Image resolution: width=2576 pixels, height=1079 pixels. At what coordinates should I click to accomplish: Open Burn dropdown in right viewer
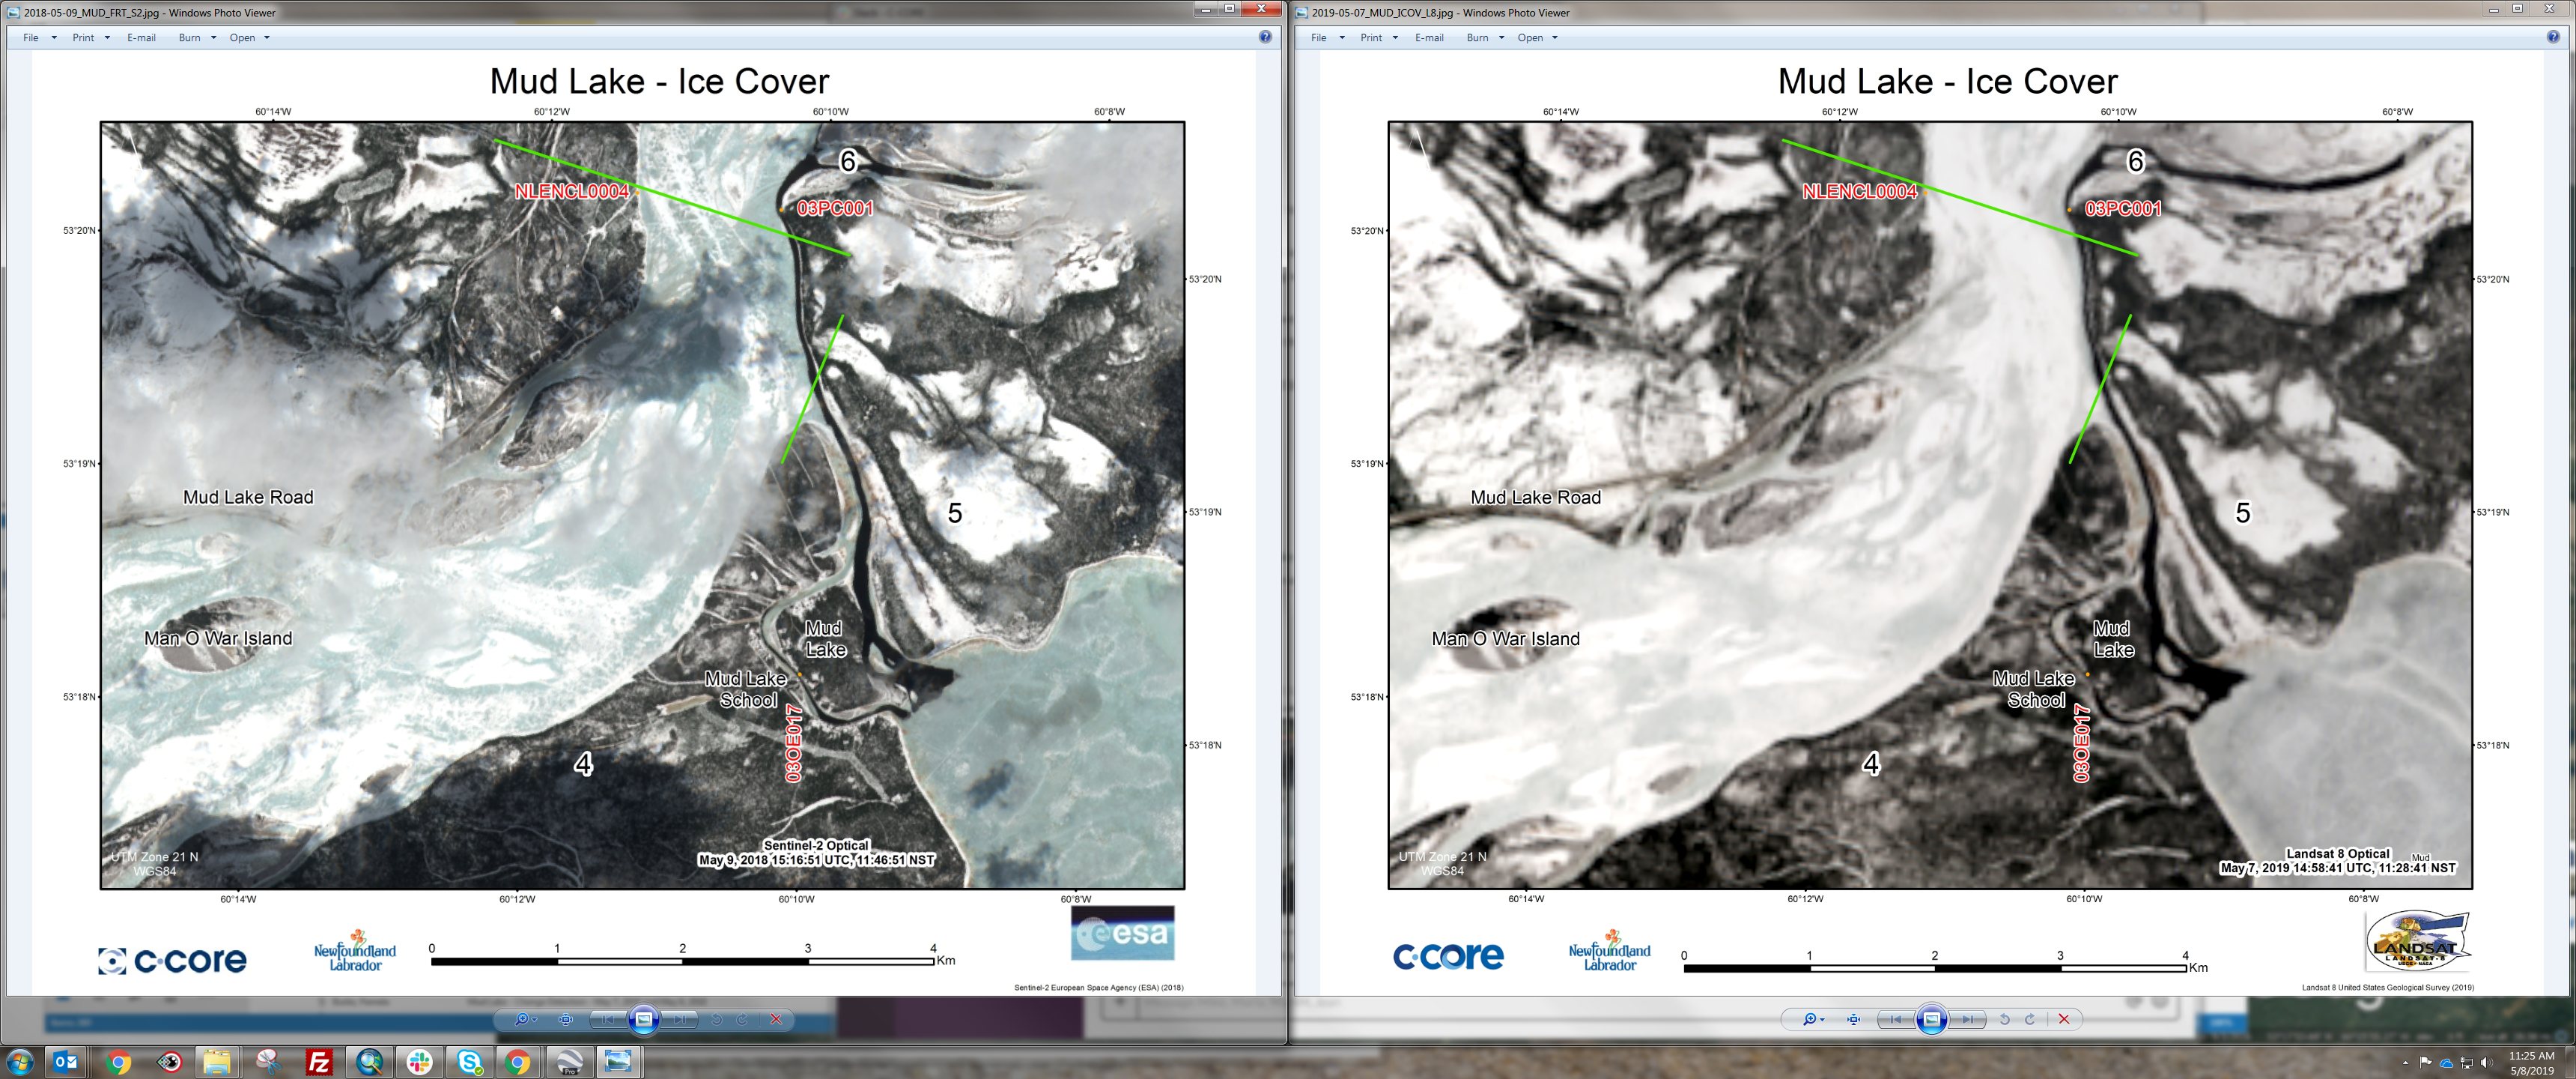(x=1478, y=38)
